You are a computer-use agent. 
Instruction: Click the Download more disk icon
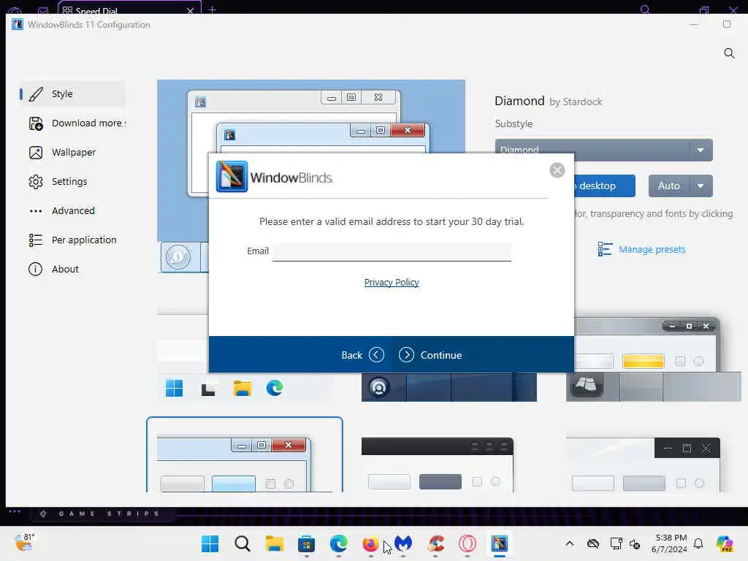[36, 123]
